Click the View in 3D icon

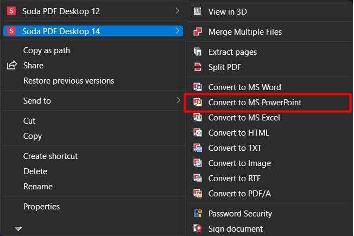(x=197, y=11)
